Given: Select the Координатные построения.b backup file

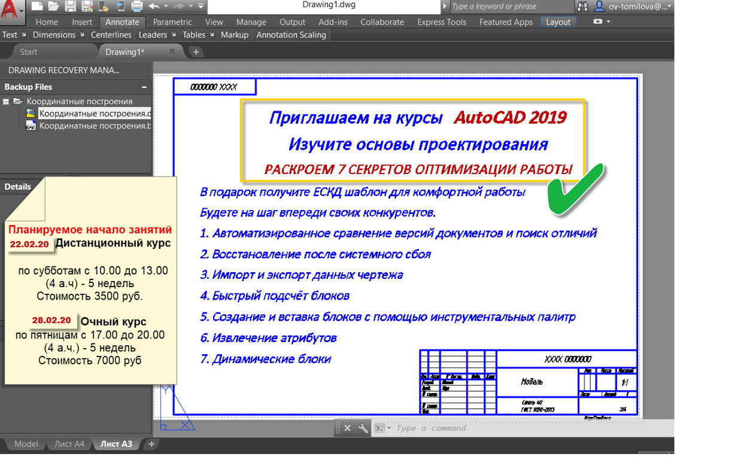Looking at the screenshot, I should pyautogui.click(x=95, y=126).
